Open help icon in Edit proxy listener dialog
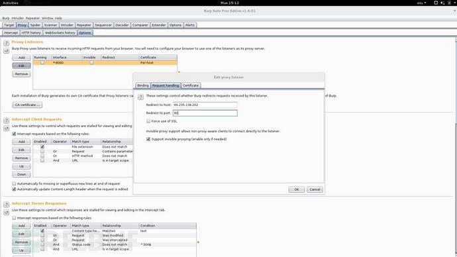 140,97
